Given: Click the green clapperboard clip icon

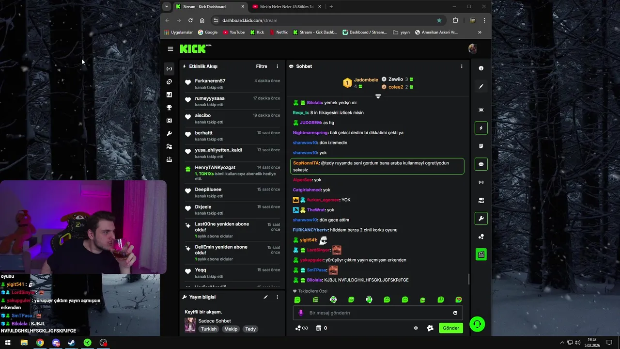Looking at the screenshot, I should pyautogui.click(x=481, y=254).
